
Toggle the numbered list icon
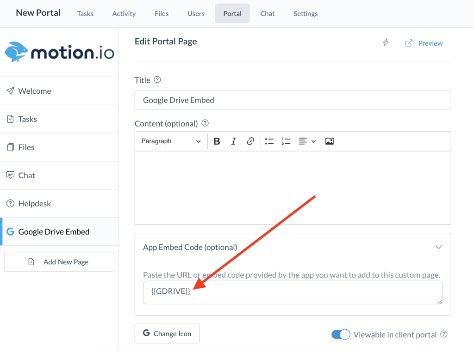pyautogui.click(x=286, y=141)
